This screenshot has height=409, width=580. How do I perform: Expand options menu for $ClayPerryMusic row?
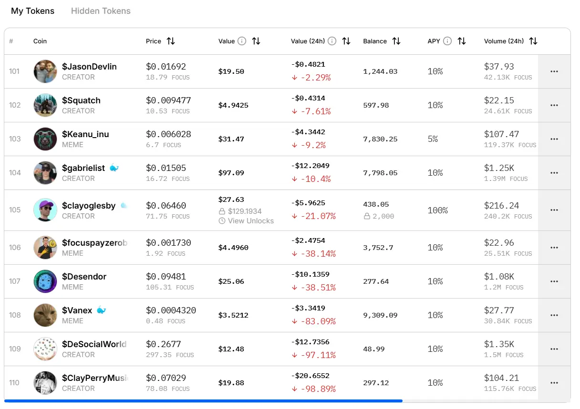point(554,383)
